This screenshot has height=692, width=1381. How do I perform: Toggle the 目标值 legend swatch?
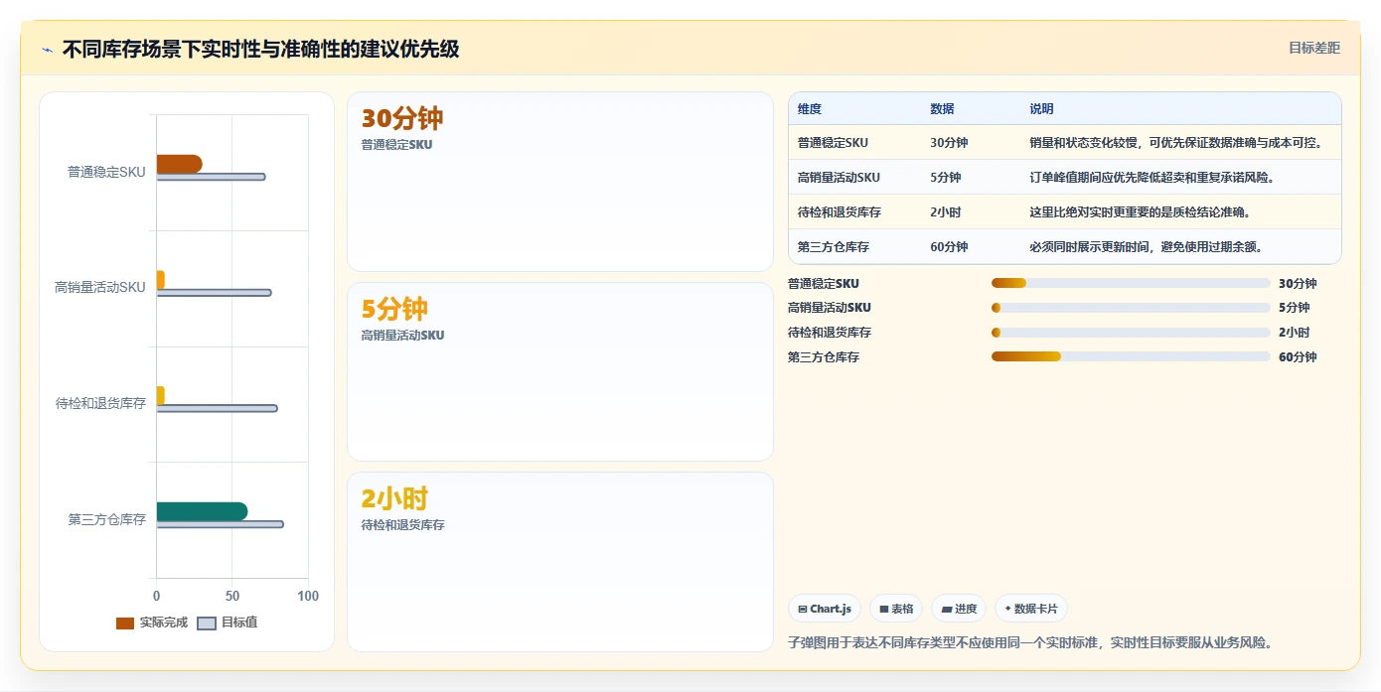[x=207, y=623]
